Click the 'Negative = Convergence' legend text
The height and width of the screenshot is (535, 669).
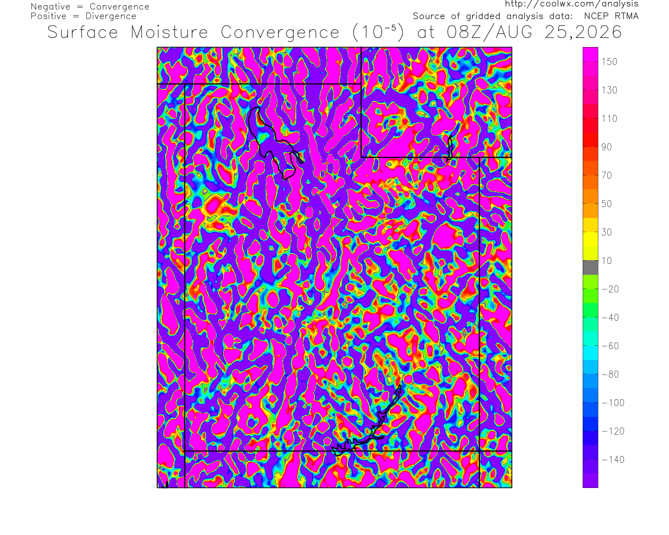(x=90, y=7)
